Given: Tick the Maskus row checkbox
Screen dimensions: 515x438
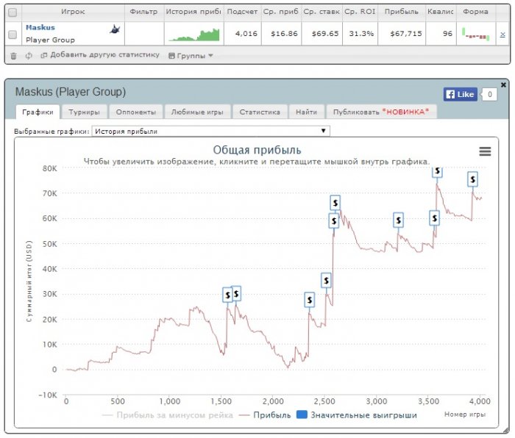Looking at the screenshot, I should pos(13,34).
